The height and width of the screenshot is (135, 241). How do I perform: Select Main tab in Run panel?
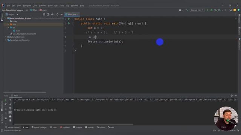click(16, 96)
